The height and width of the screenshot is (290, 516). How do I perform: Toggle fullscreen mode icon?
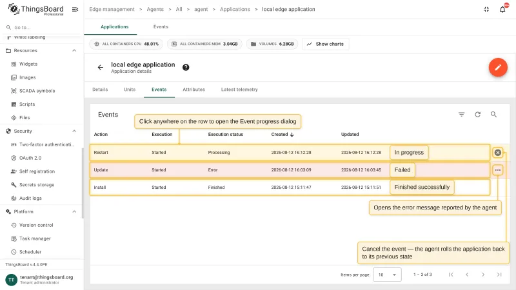click(486, 9)
